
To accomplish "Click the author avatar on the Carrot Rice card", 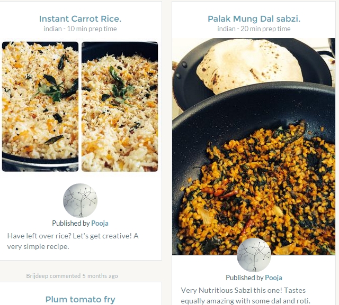I will coord(80,200).
